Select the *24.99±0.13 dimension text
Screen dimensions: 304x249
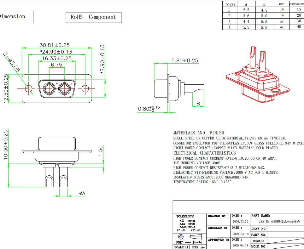pos(56,52)
